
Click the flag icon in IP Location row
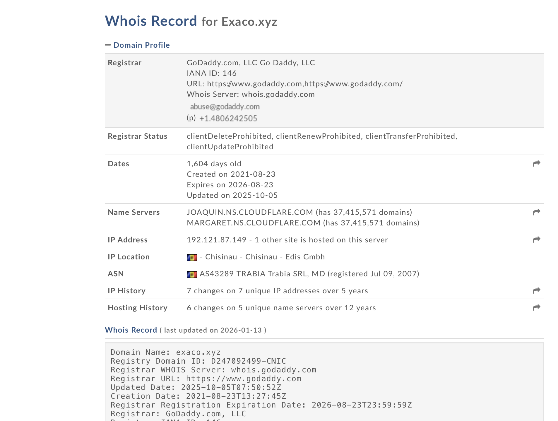[x=192, y=257]
